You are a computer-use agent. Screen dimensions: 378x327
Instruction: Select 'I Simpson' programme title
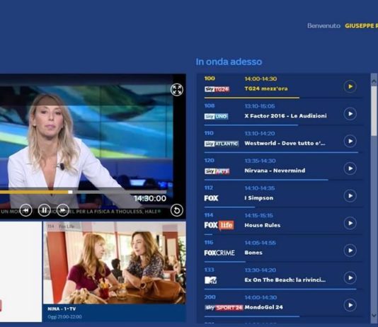coord(259,198)
